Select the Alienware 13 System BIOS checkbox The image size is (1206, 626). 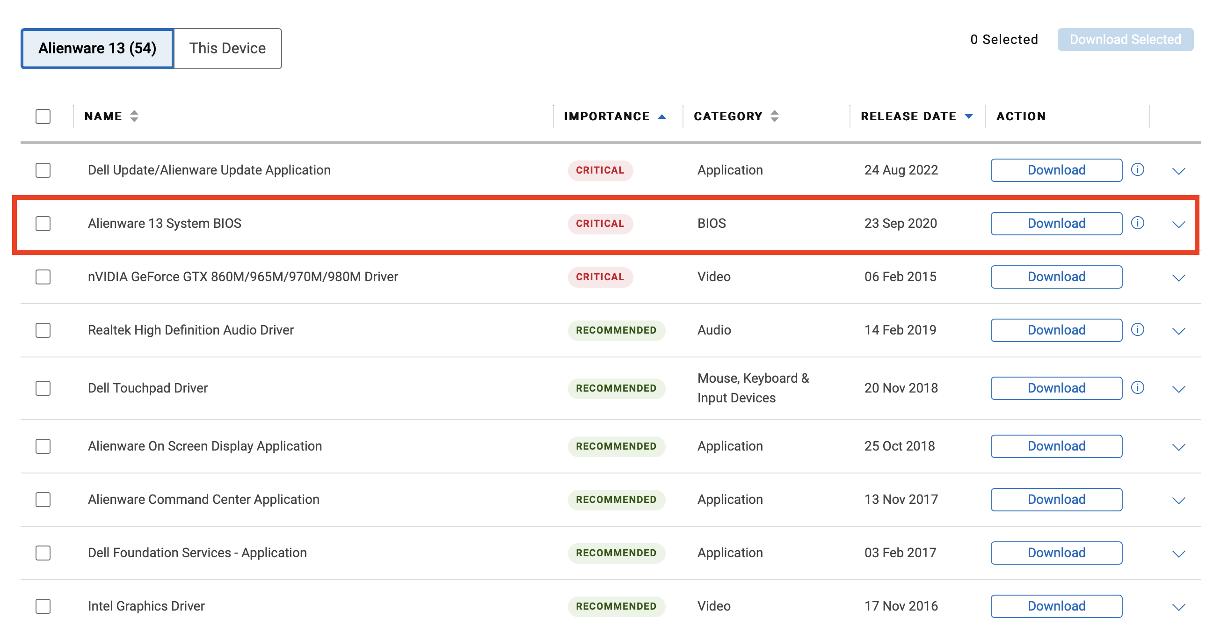tap(43, 224)
